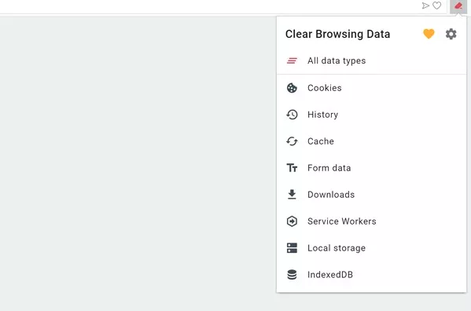
Task: Choose IndexedDB entry
Action: [x=372, y=275]
